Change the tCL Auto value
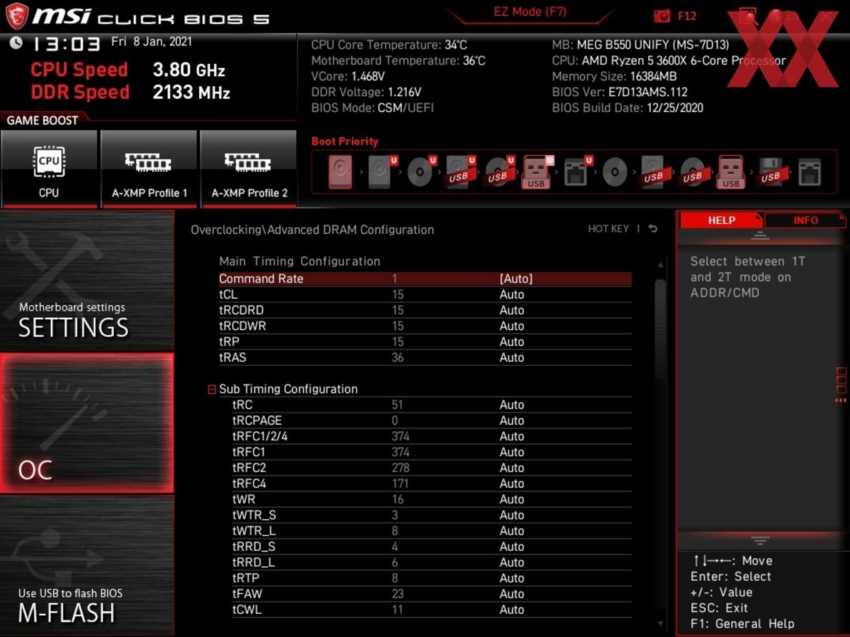The image size is (850, 637). pos(511,294)
